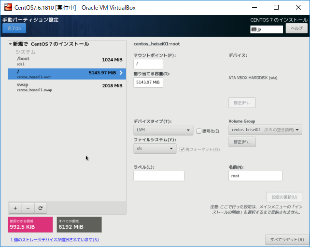Click the ATA VBOX HARDDISK (sda) text
The height and width of the screenshot is (247, 310).
click(253, 78)
